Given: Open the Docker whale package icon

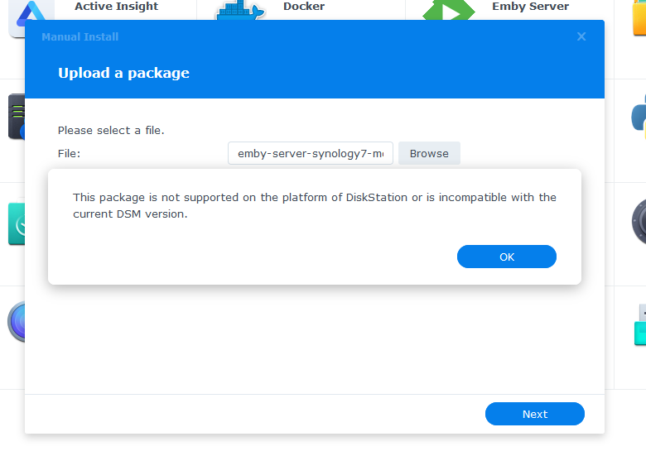Looking at the screenshot, I should [239, 11].
